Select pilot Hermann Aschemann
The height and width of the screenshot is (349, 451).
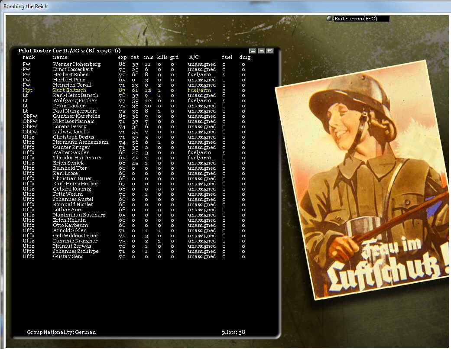click(81, 142)
